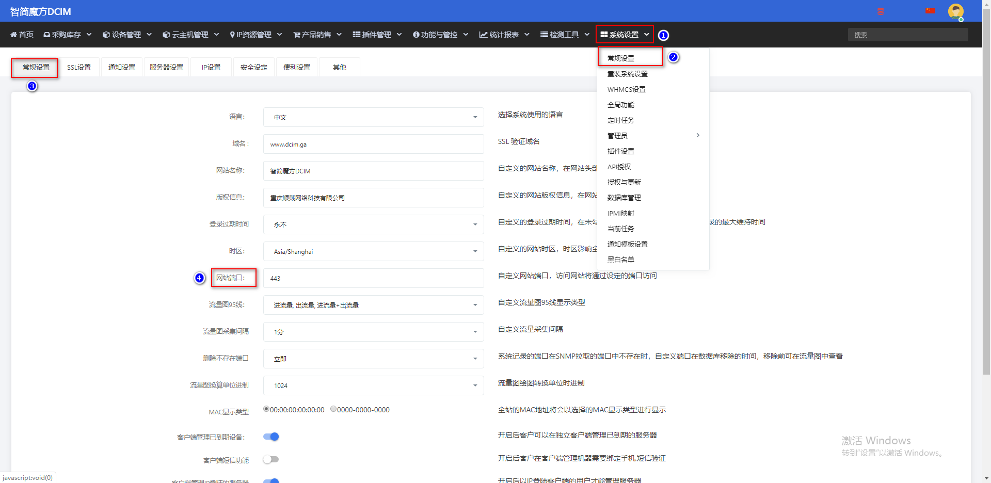991x483 pixels.
Task: Toggle 客户端管理已到期设备 switch off
Action: click(x=271, y=437)
